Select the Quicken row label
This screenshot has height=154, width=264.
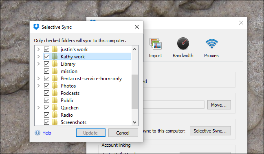[x=70, y=108]
